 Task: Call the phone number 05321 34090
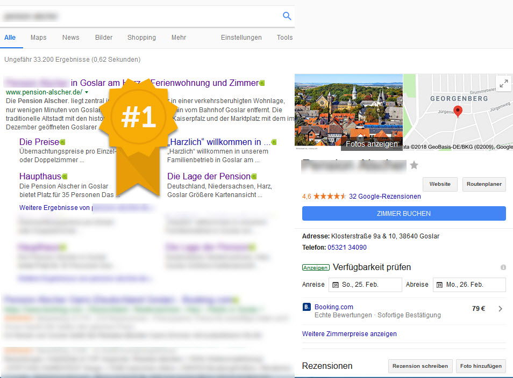[x=347, y=248]
